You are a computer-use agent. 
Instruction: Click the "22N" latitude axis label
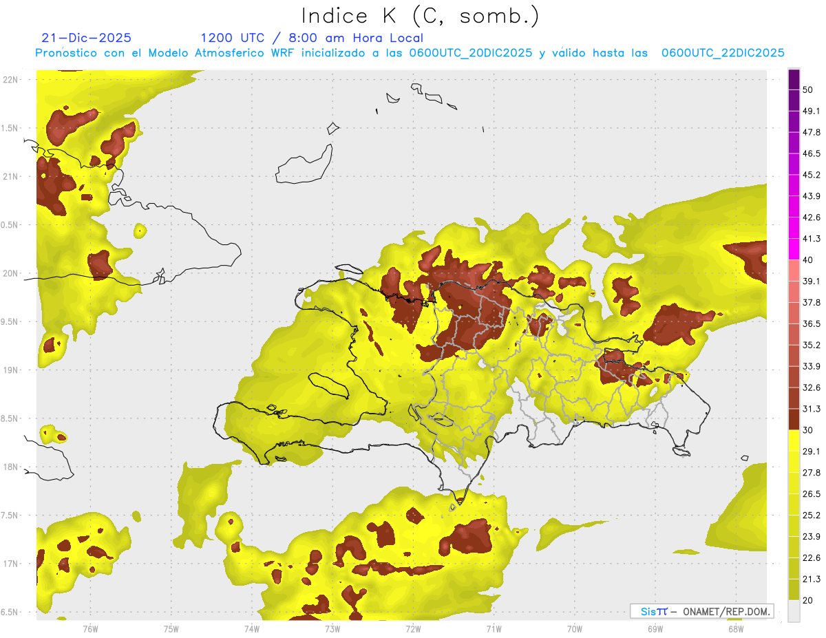click(x=10, y=80)
